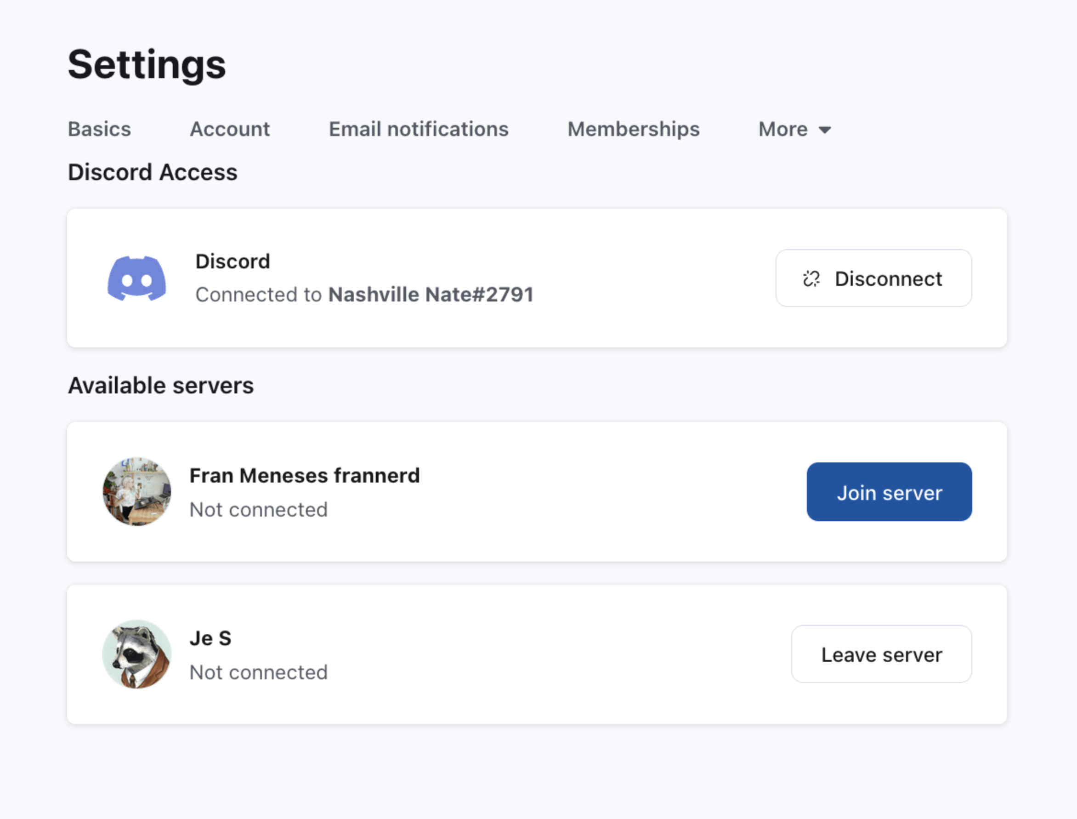Click the caret arrow next to More
1077x819 pixels.
pos(825,130)
